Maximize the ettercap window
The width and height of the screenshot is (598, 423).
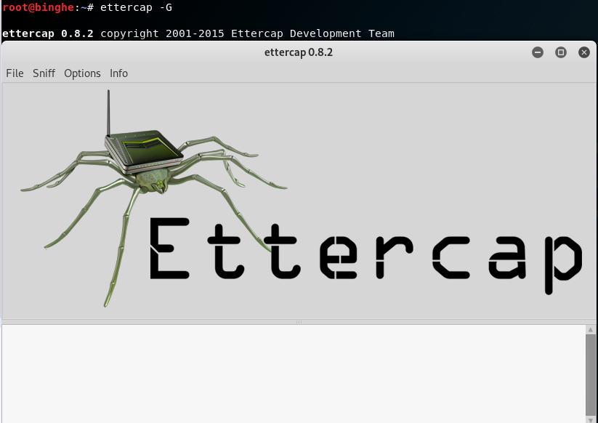tap(561, 52)
